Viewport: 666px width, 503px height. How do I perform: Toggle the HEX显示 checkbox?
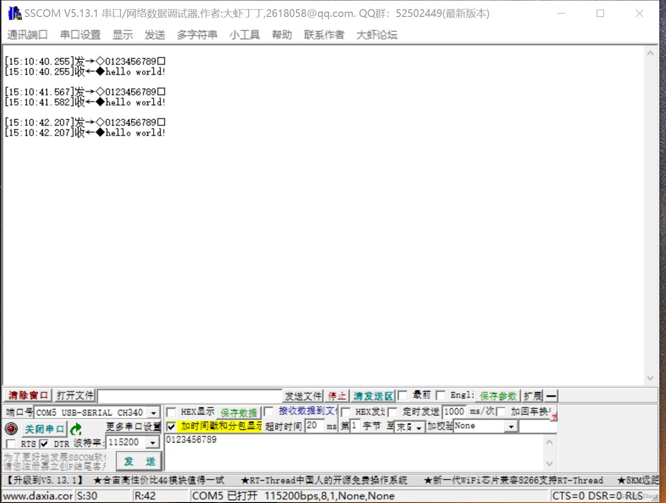pyautogui.click(x=171, y=412)
